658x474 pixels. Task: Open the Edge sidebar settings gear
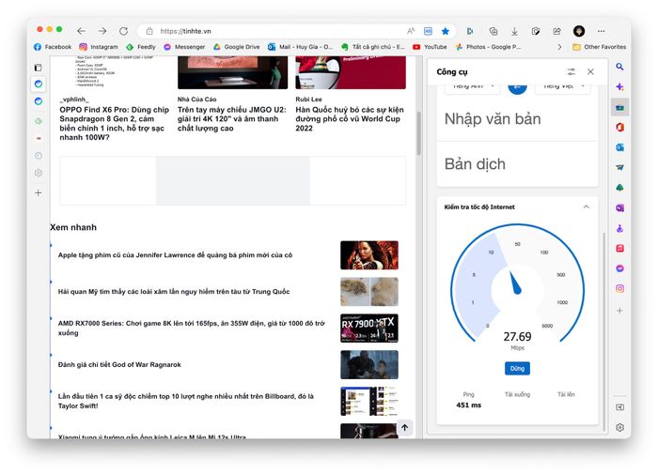coord(620,427)
